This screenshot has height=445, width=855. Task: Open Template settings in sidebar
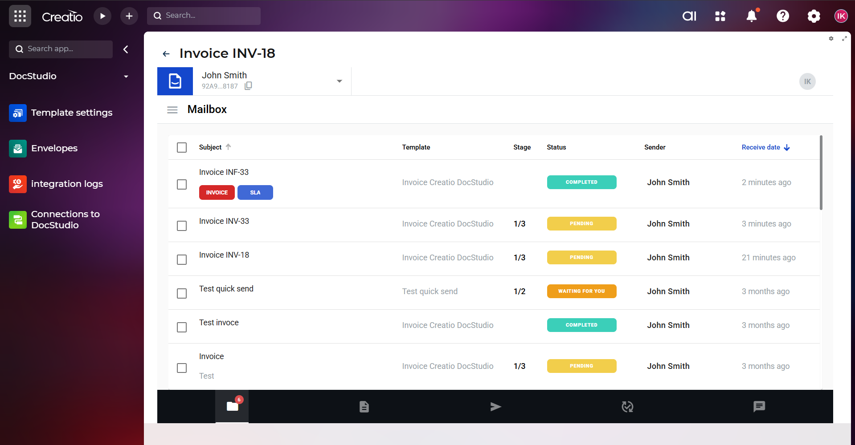click(x=71, y=113)
